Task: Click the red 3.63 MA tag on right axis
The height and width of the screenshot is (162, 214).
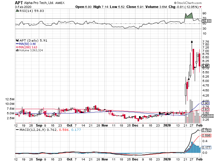Action: tap(205, 110)
